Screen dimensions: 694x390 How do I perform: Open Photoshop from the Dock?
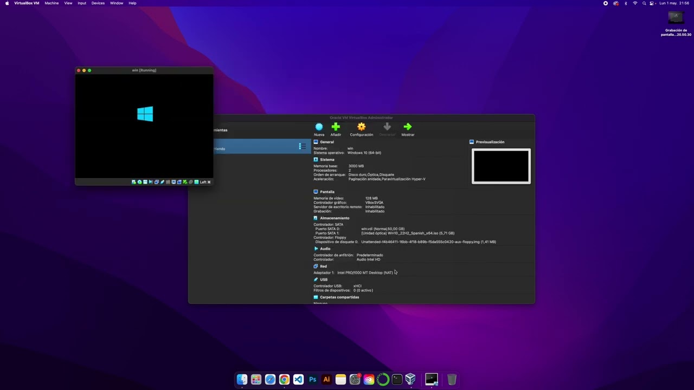(x=312, y=379)
